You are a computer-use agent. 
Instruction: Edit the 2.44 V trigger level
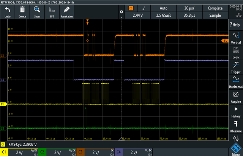tap(137, 16)
